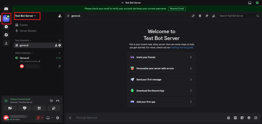Image resolution: width=262 pixels, height=124 pixels.
Task: Click the 8:06 voice timer
Action: click(59, 58)
